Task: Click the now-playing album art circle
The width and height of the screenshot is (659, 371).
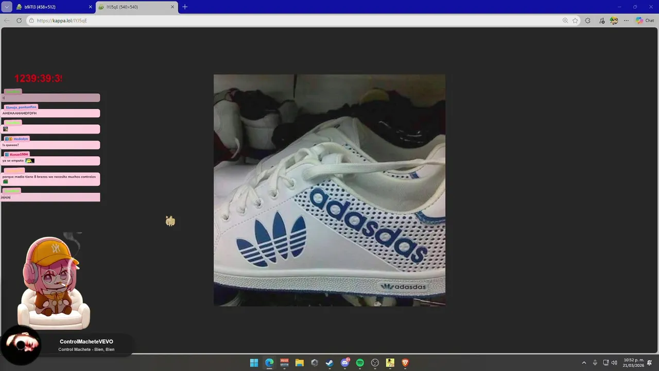Action: pos(22,345)
